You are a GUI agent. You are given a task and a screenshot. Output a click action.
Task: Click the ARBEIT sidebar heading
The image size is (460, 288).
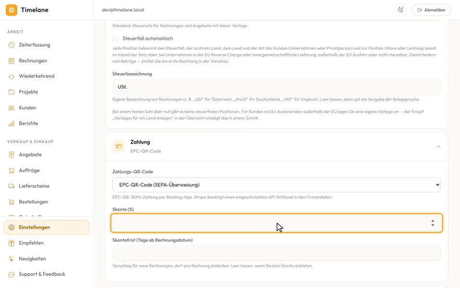15,32
